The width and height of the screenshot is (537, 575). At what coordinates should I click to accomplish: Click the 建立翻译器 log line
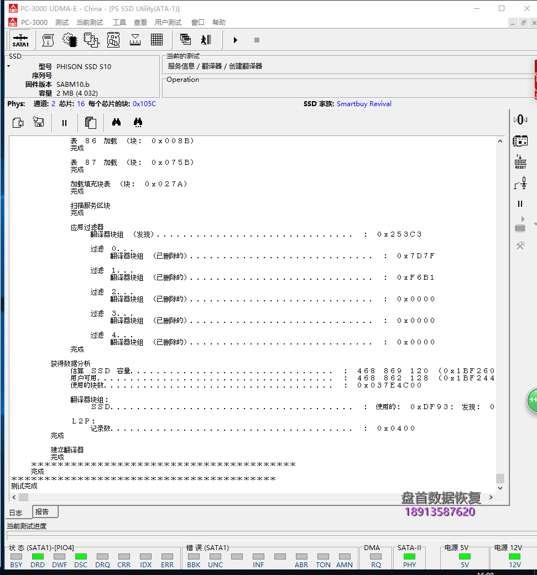[67, 450]
